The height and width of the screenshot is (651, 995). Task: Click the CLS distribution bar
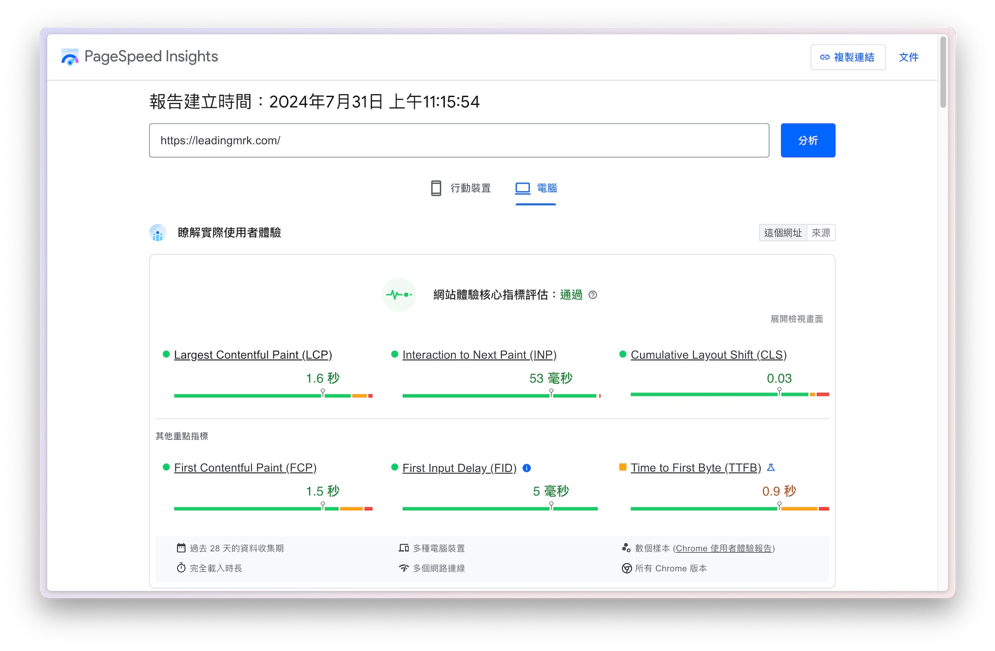click(730, 394)
